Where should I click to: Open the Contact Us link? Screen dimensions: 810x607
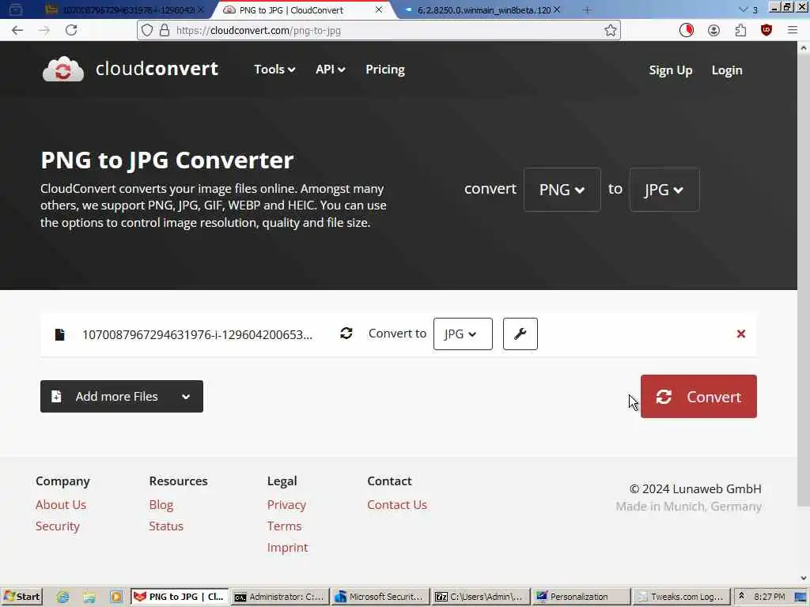tap(397, 505)
